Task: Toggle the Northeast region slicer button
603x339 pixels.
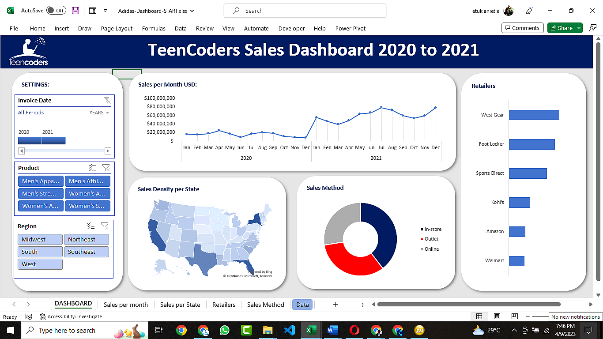Action: pos(87,240)
